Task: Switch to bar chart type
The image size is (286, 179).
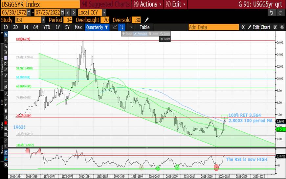Action: (x=122, y=27)
